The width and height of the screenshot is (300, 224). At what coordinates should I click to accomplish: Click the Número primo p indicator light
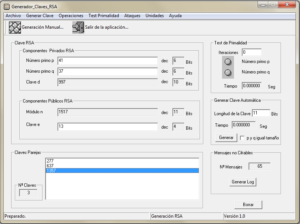point(228,62)
